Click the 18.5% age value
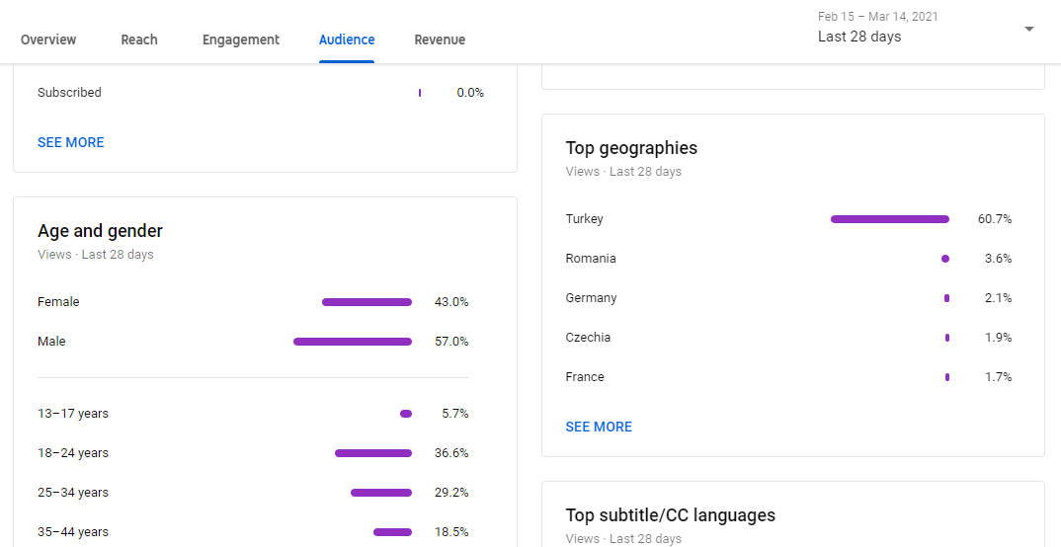This screenshot has height=547, width=1061. [451, 532]
